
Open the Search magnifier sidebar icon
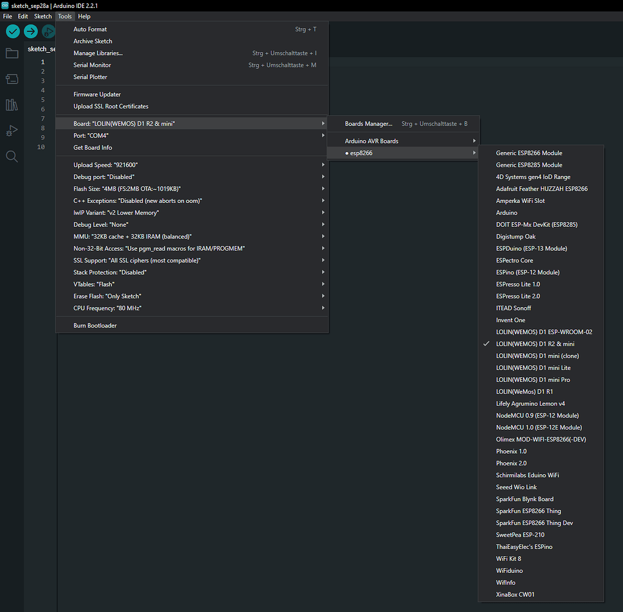(x=12, y=156)
